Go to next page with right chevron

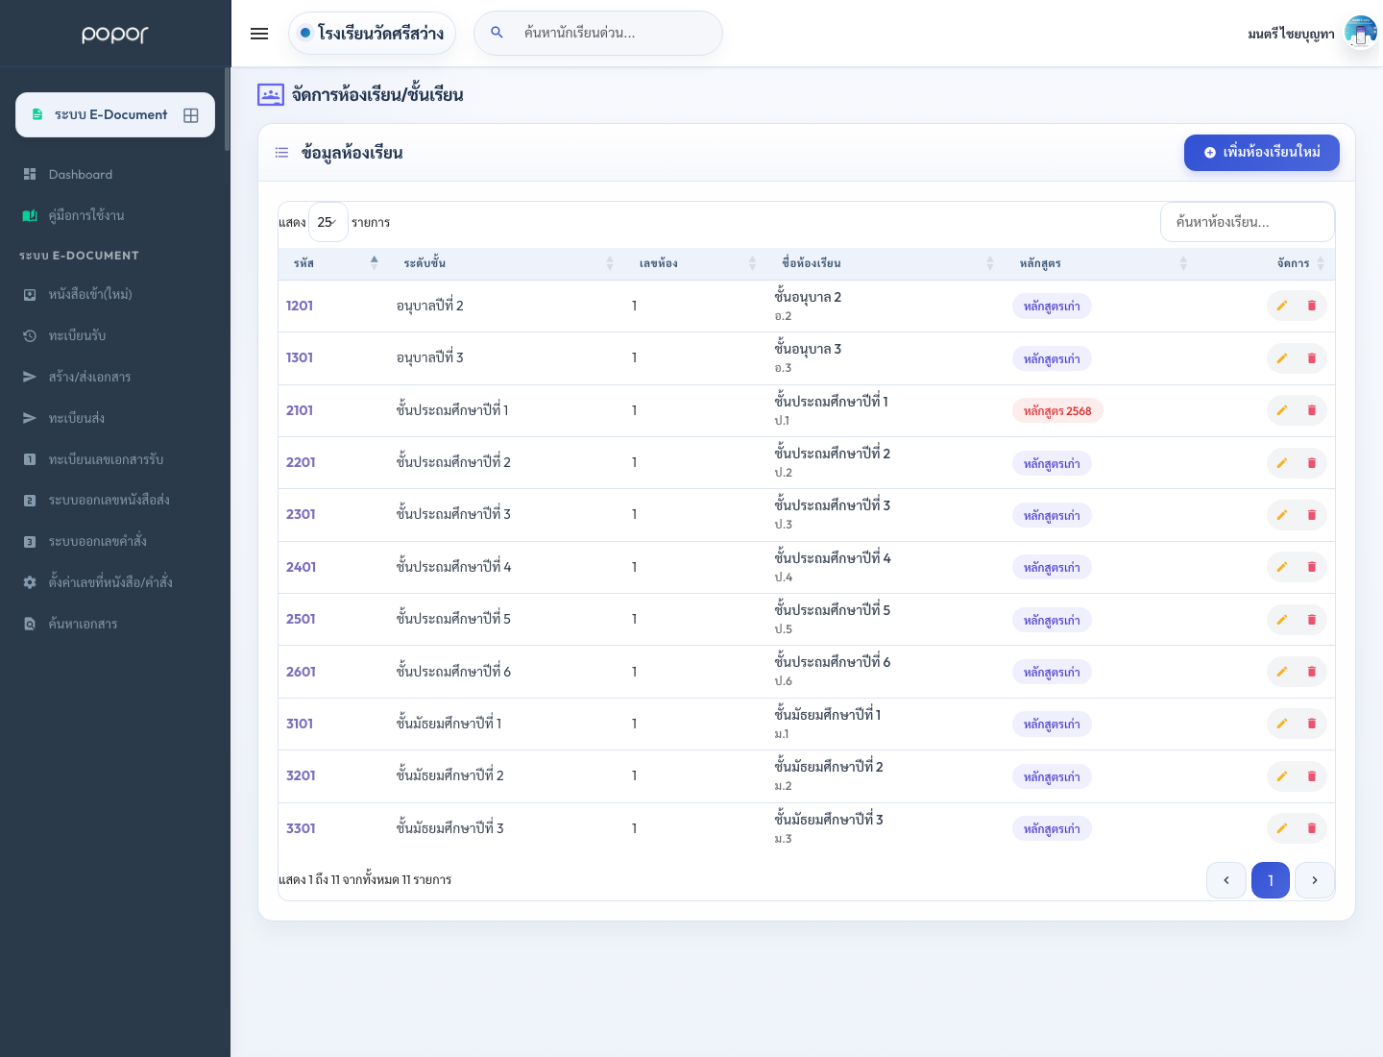[x=1315, y=880]
